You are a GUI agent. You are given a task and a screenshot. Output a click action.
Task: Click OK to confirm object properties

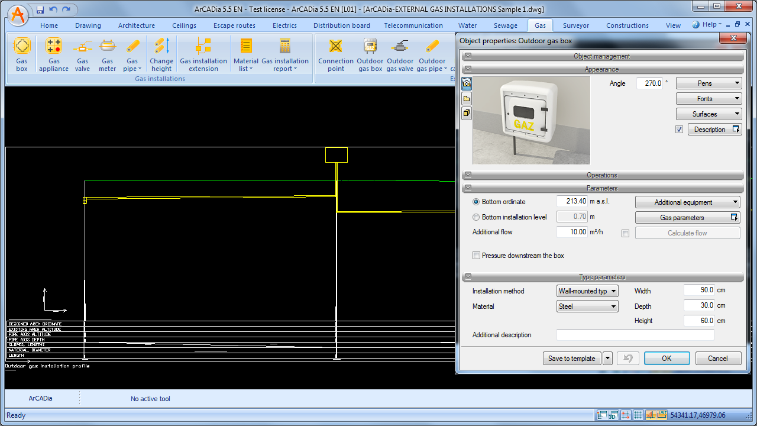pyautogui.click(x=667, y=359)
